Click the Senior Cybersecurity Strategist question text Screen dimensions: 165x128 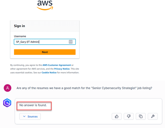[x=84, y=88]
